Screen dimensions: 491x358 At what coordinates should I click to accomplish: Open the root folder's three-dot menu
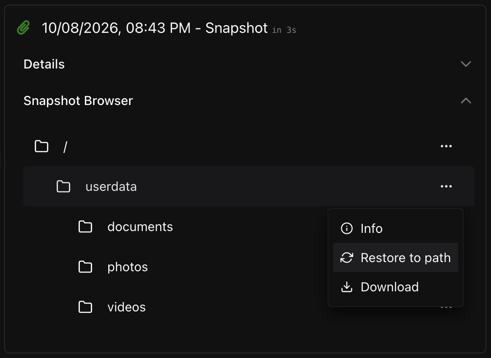446,146
